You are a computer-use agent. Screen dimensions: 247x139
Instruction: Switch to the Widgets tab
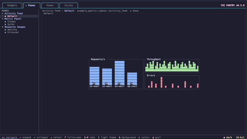coord(12,5)
